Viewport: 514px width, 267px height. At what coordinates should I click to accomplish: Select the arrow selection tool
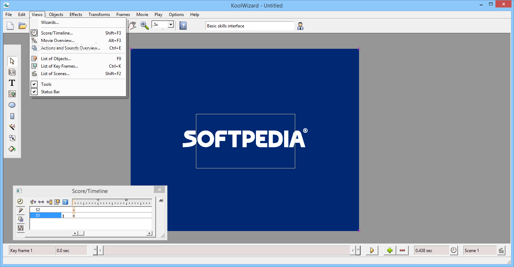(12, 61)
